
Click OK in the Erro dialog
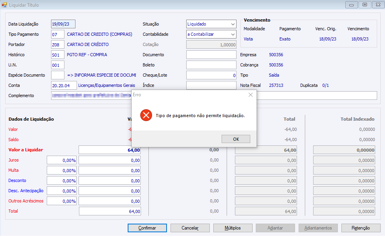click(236, 139)
